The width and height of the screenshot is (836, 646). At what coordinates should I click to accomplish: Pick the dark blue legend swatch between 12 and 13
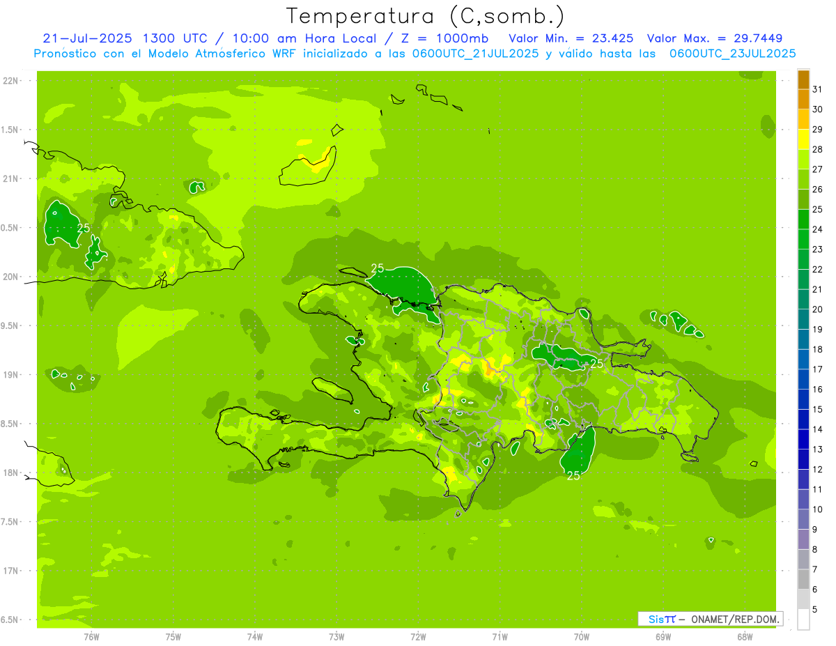(803, 459)
